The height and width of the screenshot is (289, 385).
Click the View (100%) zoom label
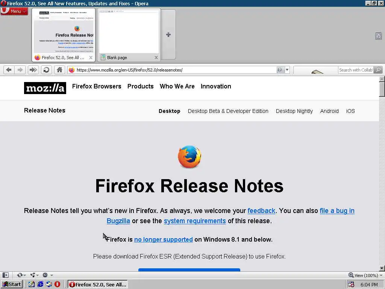pos(366,275)
